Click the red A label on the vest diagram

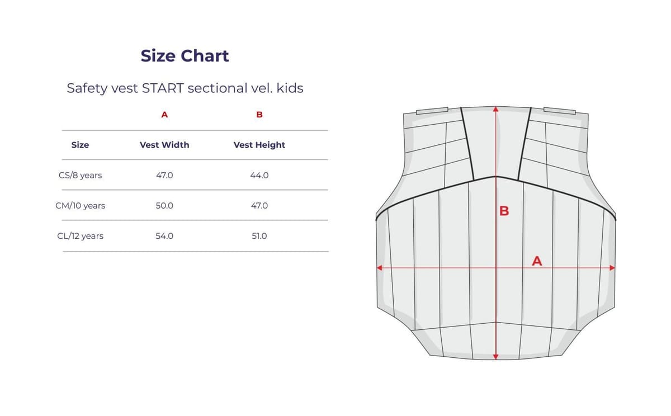537,261
